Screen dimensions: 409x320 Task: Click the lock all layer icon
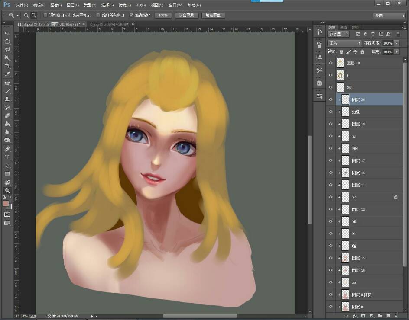tap(362, 52)
